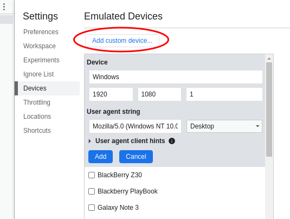Open Throttling settings

coord(37,102)
